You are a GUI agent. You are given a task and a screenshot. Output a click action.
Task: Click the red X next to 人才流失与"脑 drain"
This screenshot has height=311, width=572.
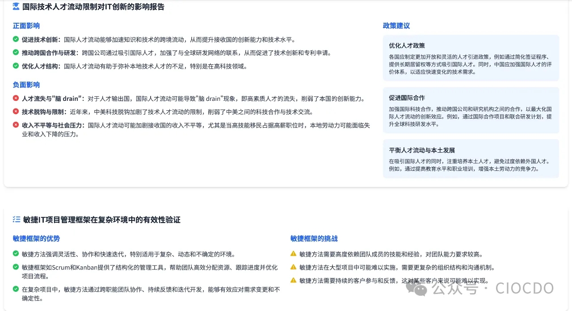point(16,98)
